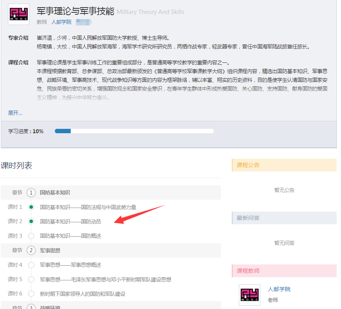341x309 pixels.
Task: Click the gray status circle beside 课时3
Action: pos(31,235)
